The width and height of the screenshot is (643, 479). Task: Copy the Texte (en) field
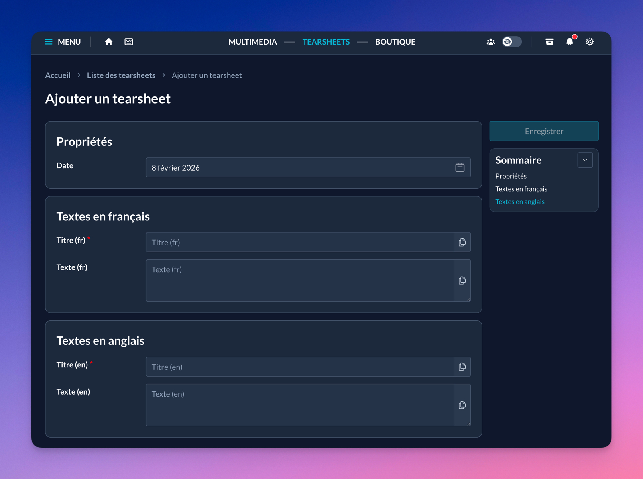pyautogui.click(x=462, y=405)
